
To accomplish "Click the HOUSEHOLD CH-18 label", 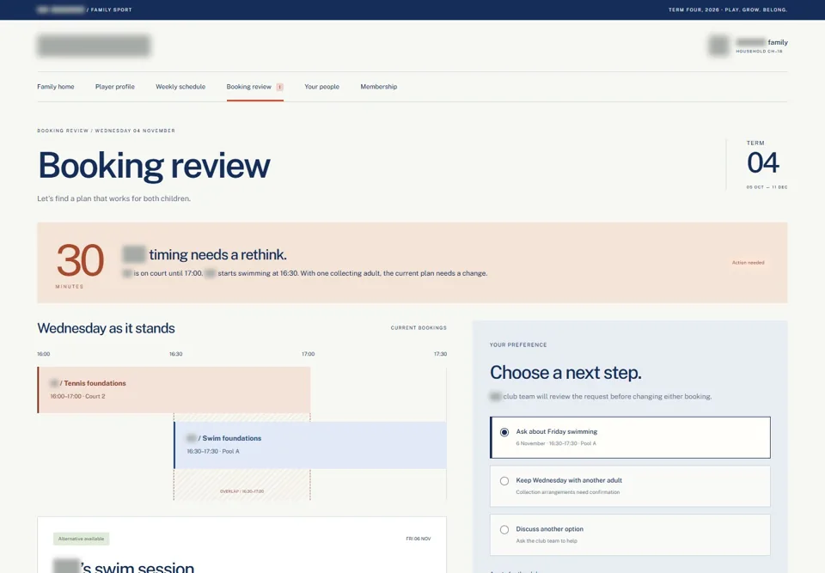I will pos(759,52).
